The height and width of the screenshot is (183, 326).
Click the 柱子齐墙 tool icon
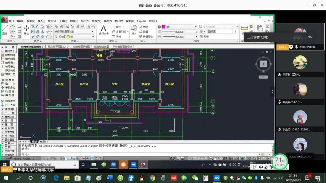(8, 105)
